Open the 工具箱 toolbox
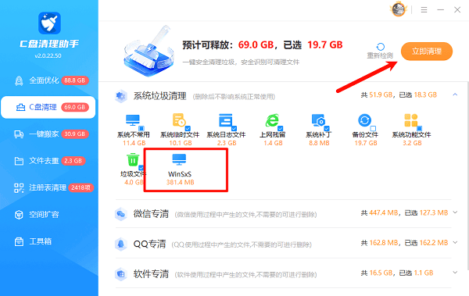This screenshot has height=296, width=469. click(48, 241)
